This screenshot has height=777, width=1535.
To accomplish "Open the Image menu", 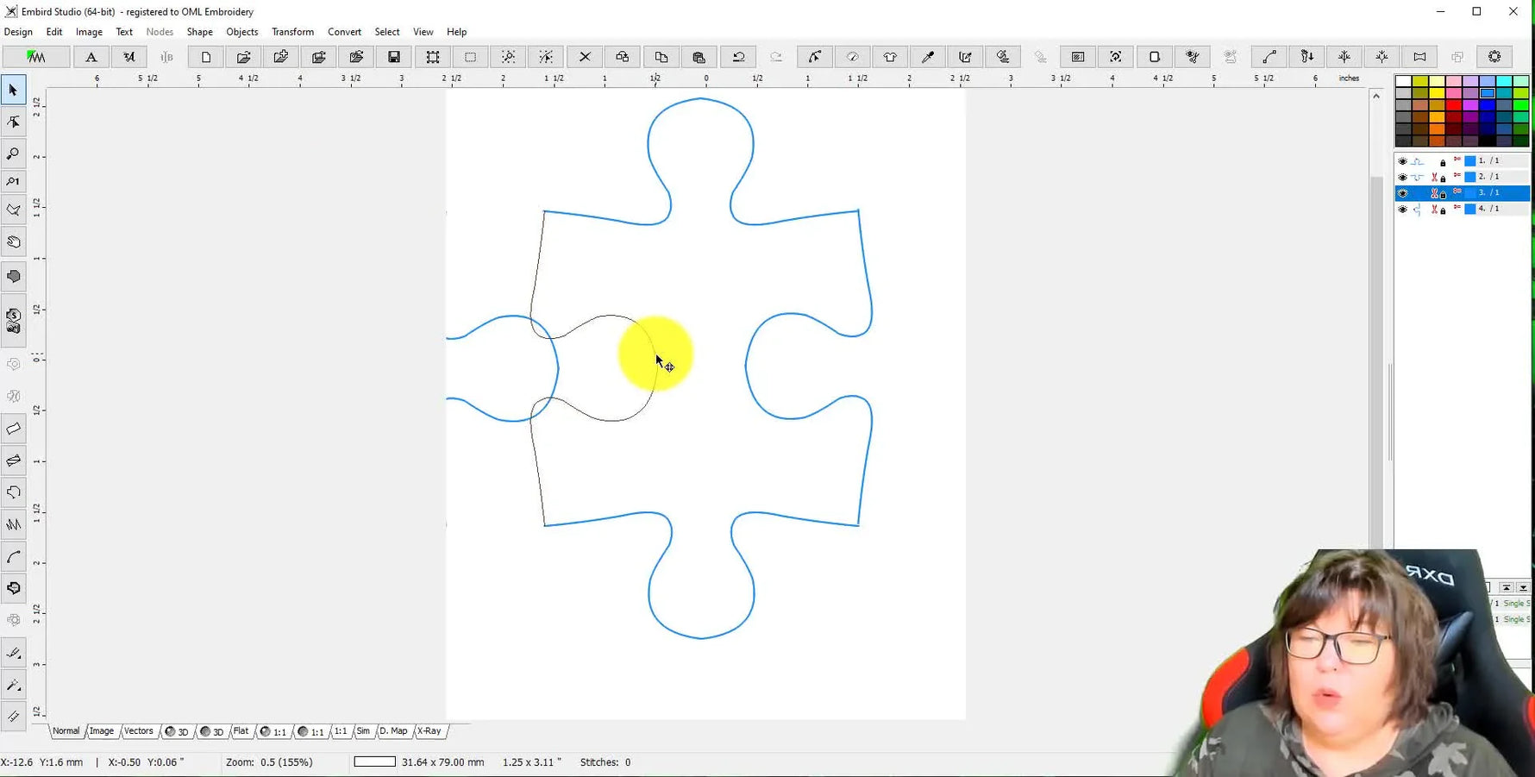I will coord(89,32).
